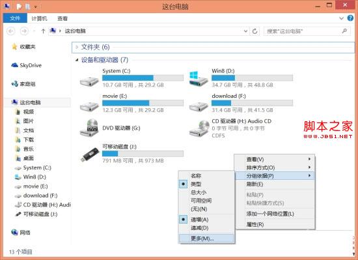
Task: Click System (C:) usage bar
Action: coord(143,78)
